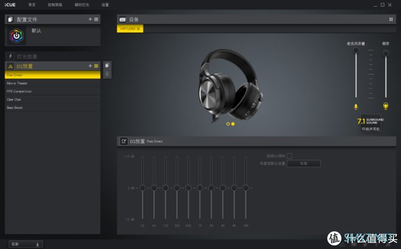Click the 32 Hz EQ slider knob
This screenshot has height=249, width=401.
[143, 188]
